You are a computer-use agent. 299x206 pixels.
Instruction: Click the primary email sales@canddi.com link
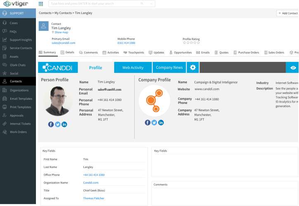[x=64, y=43]
